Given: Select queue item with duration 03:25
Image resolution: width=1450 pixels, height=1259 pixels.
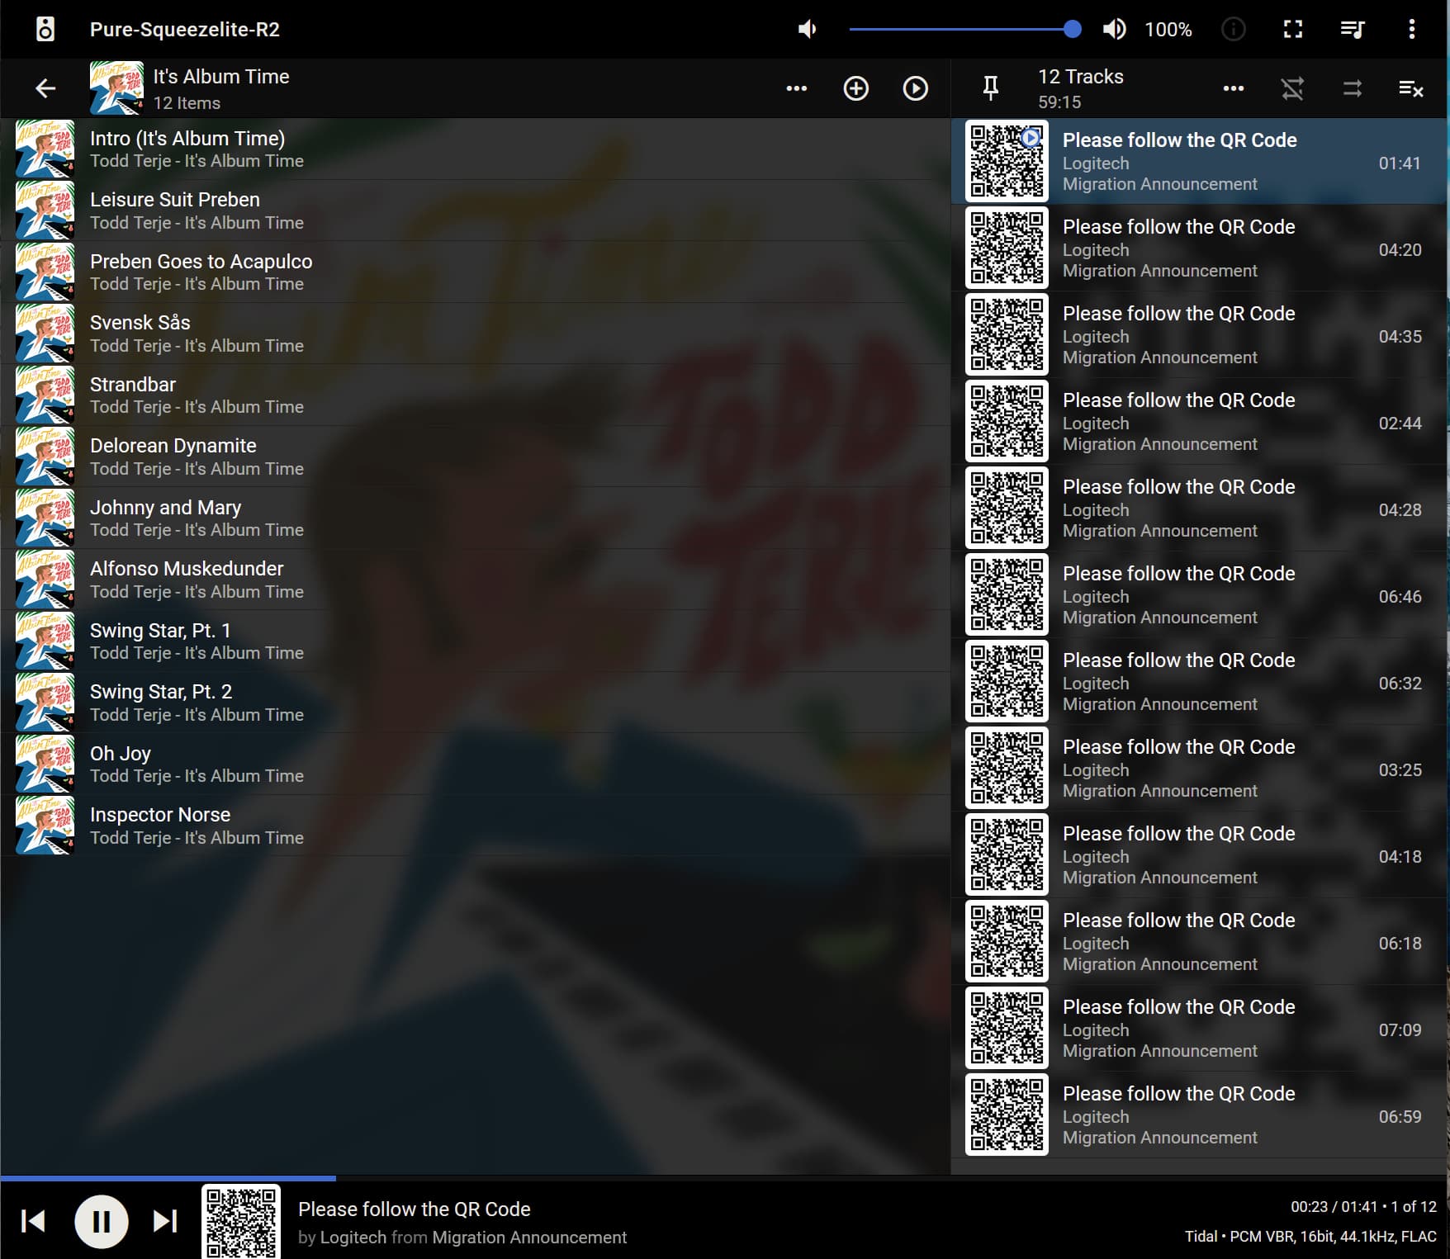Looking at the screenshot, I should 1199,769.
